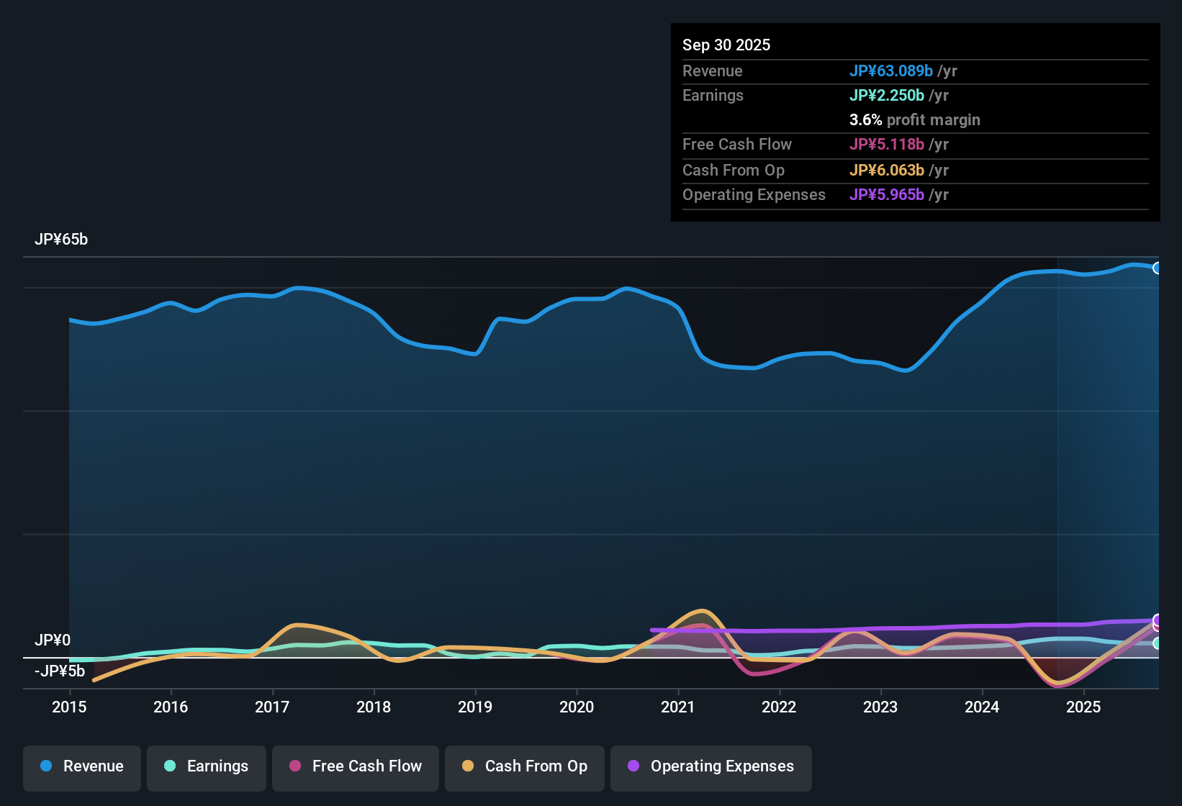Select the 2025 year label on the axis

(1084, 707)
